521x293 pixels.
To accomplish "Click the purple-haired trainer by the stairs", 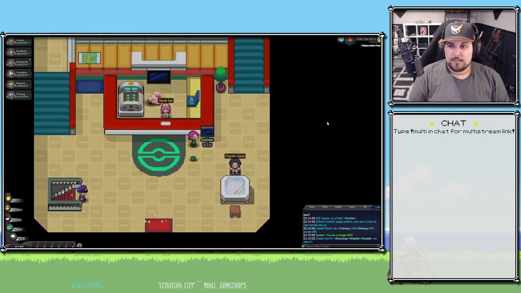I will (x=82, y=194).
